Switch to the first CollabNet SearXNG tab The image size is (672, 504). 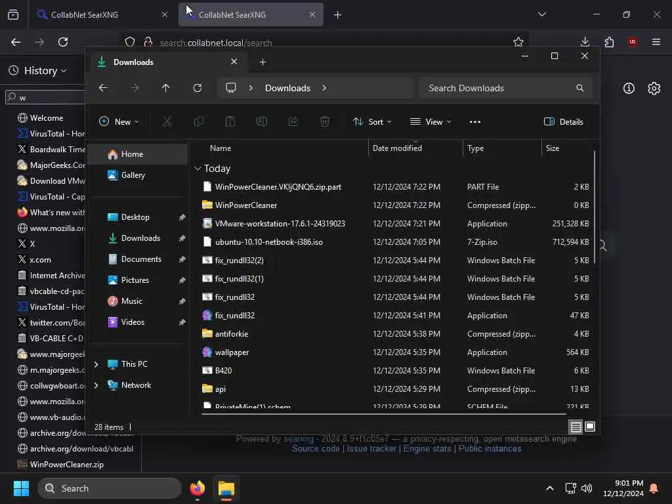(x=103, y=14)
